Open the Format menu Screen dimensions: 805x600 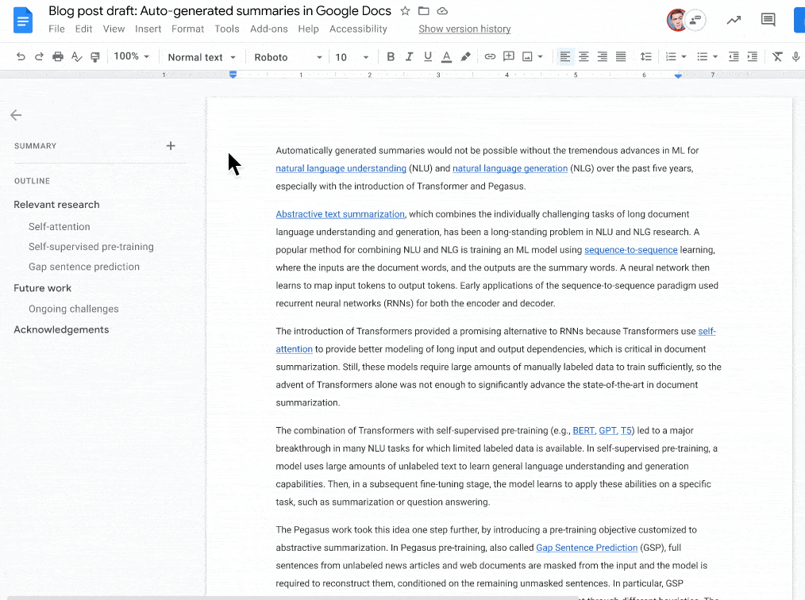pyautogui.click(x=187, y=29)
